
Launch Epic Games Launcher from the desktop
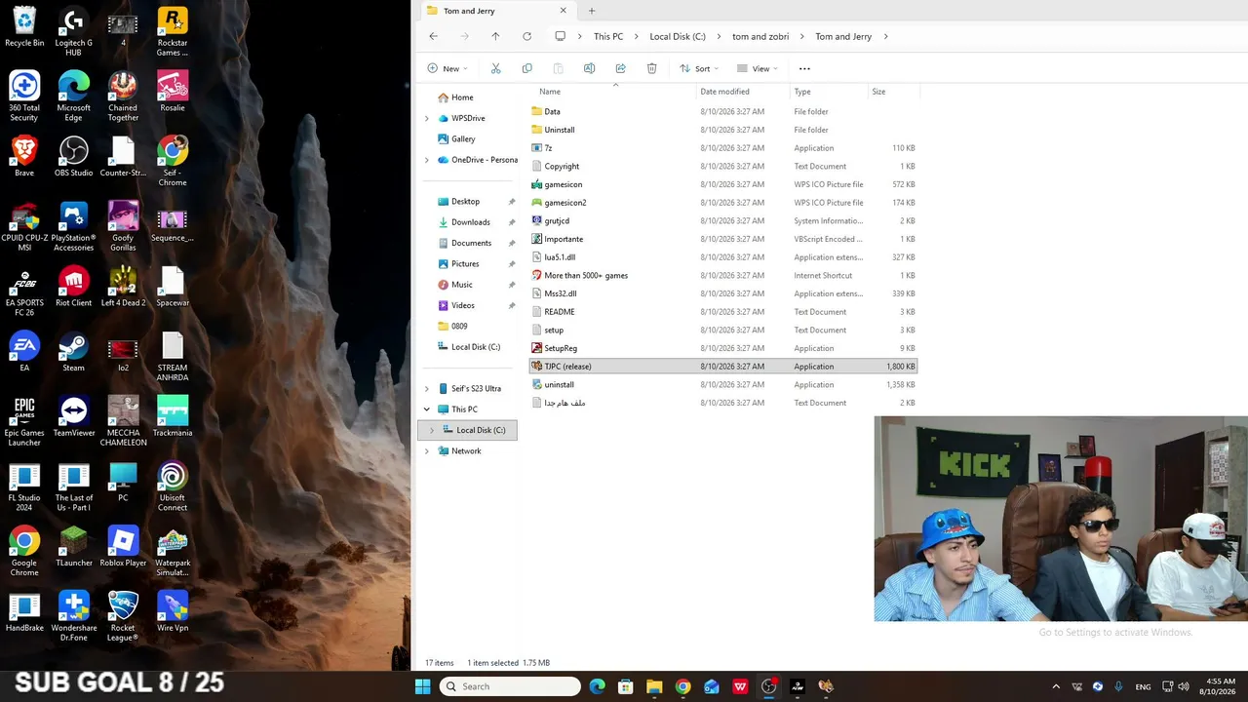pyautogui.click(x=24, y=421)
